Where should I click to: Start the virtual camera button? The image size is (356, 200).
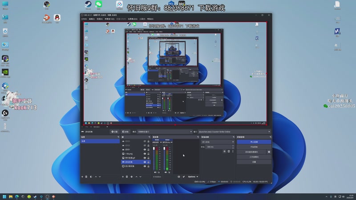coord(252,152)
